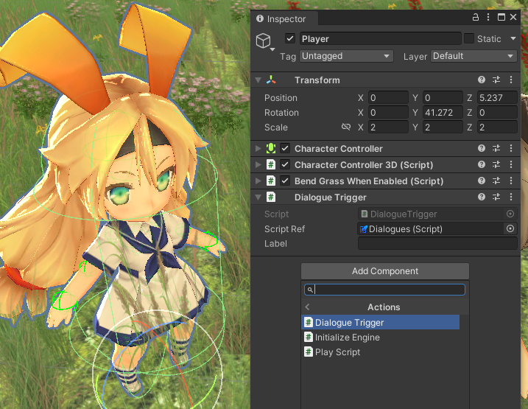
Task: Click the Rotation Z value field
Action: point(497,113)
